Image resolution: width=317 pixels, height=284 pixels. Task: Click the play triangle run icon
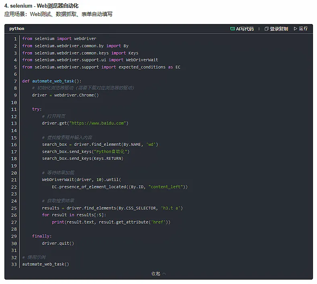(296, 29)
